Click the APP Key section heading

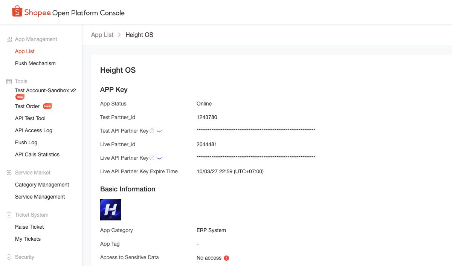[x=114, y=90]
